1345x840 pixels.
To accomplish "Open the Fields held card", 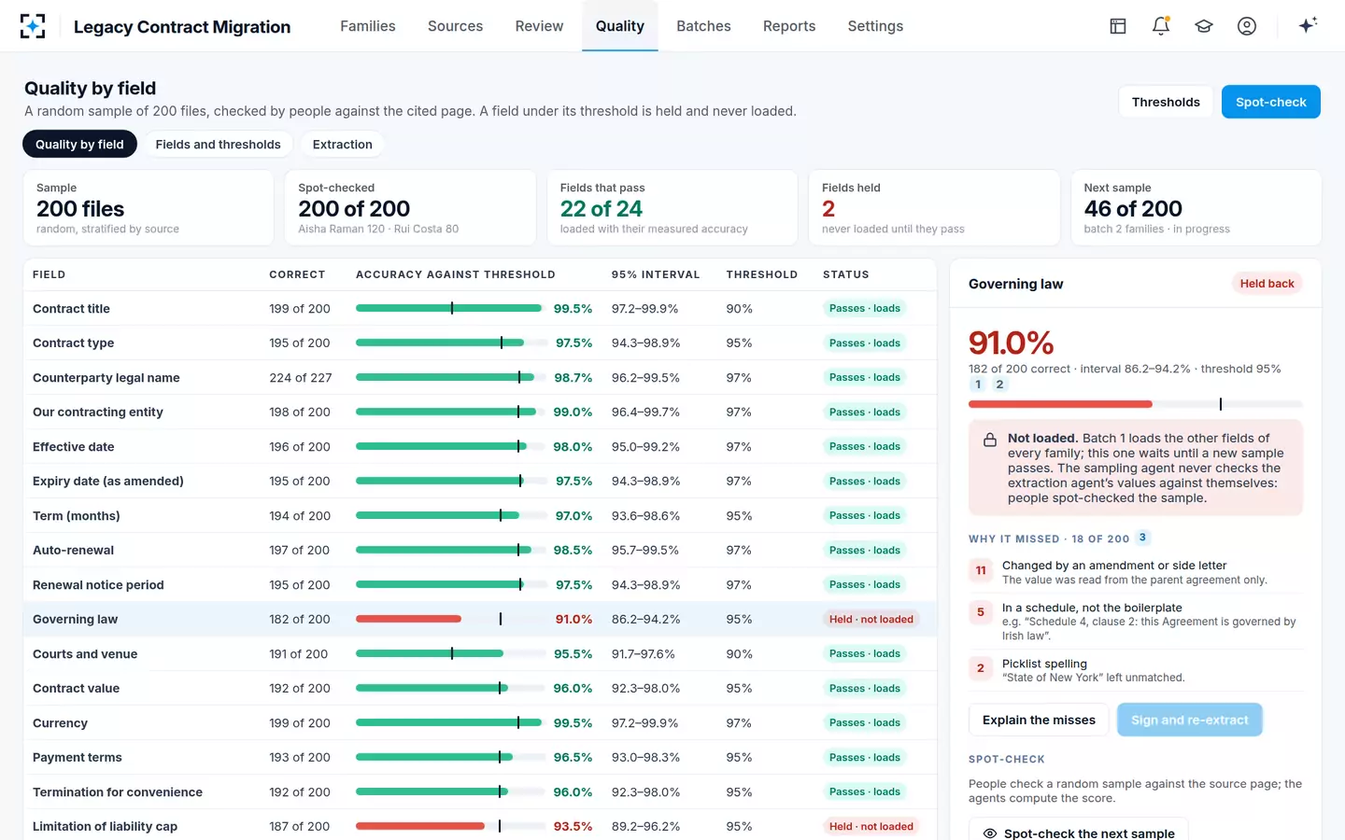I will (x=934, y=207).
